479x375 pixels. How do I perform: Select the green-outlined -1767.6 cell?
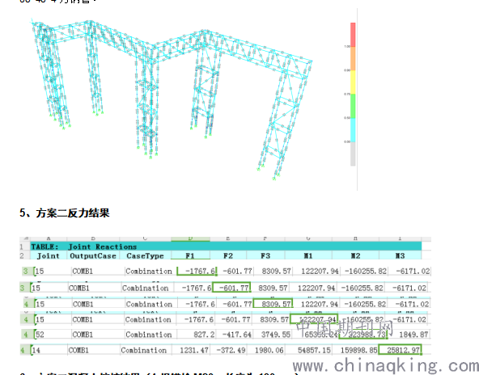(x=197, y=271)
